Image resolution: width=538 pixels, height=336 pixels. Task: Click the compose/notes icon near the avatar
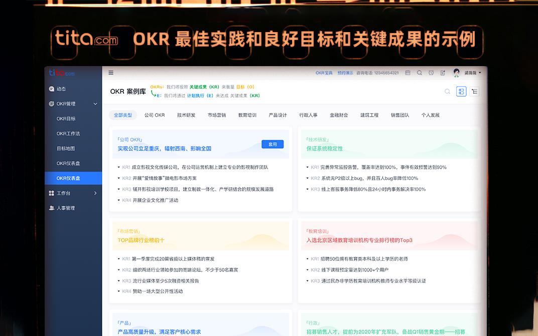click(442, 73)
